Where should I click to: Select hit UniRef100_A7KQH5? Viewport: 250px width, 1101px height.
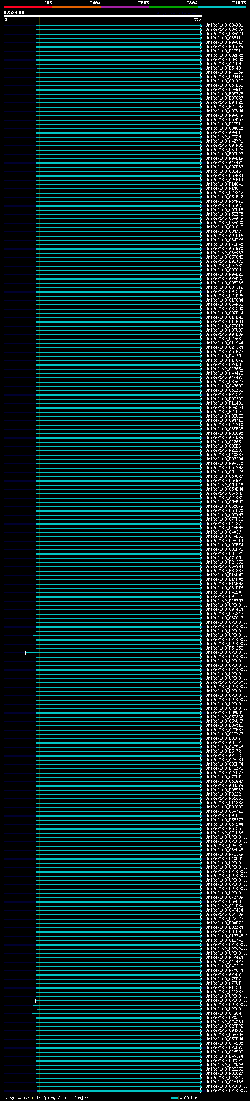coord(224,64)
